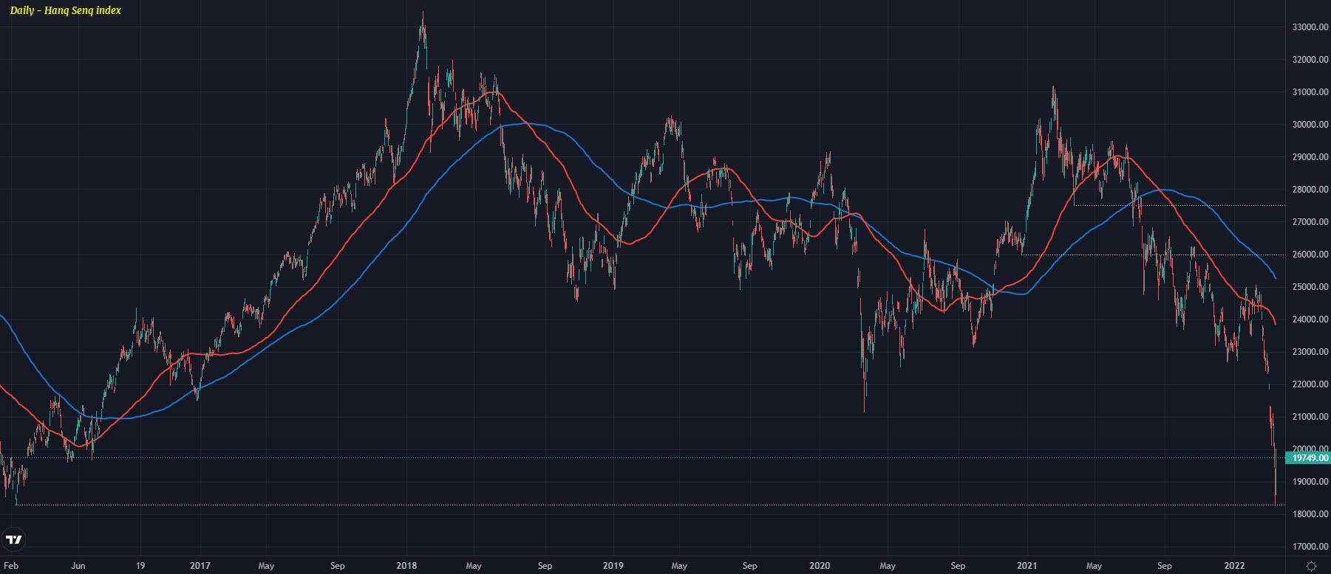The image size is (1331, 574).
Task: Click the 19000.00 price axis label
Action: 1310,482
